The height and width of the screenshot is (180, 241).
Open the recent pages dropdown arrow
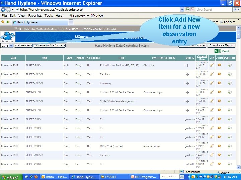point(13,10)
